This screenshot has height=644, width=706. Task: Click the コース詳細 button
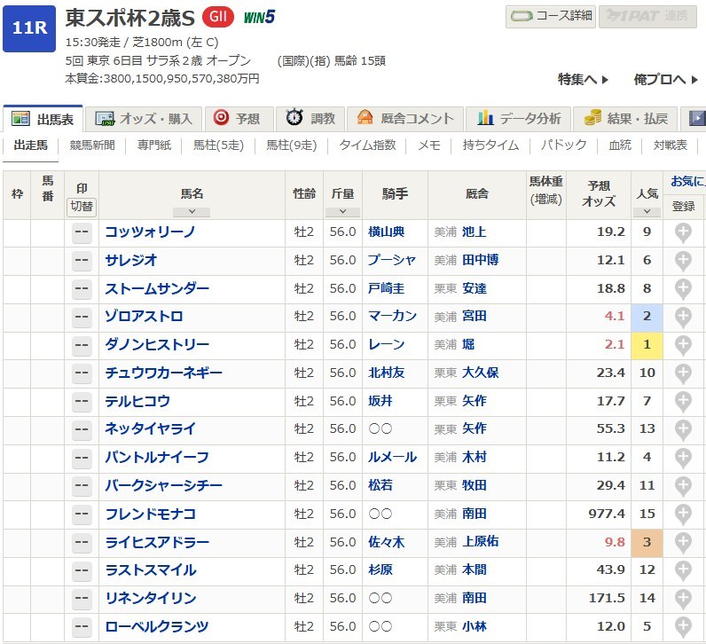(x=550, y=16)
